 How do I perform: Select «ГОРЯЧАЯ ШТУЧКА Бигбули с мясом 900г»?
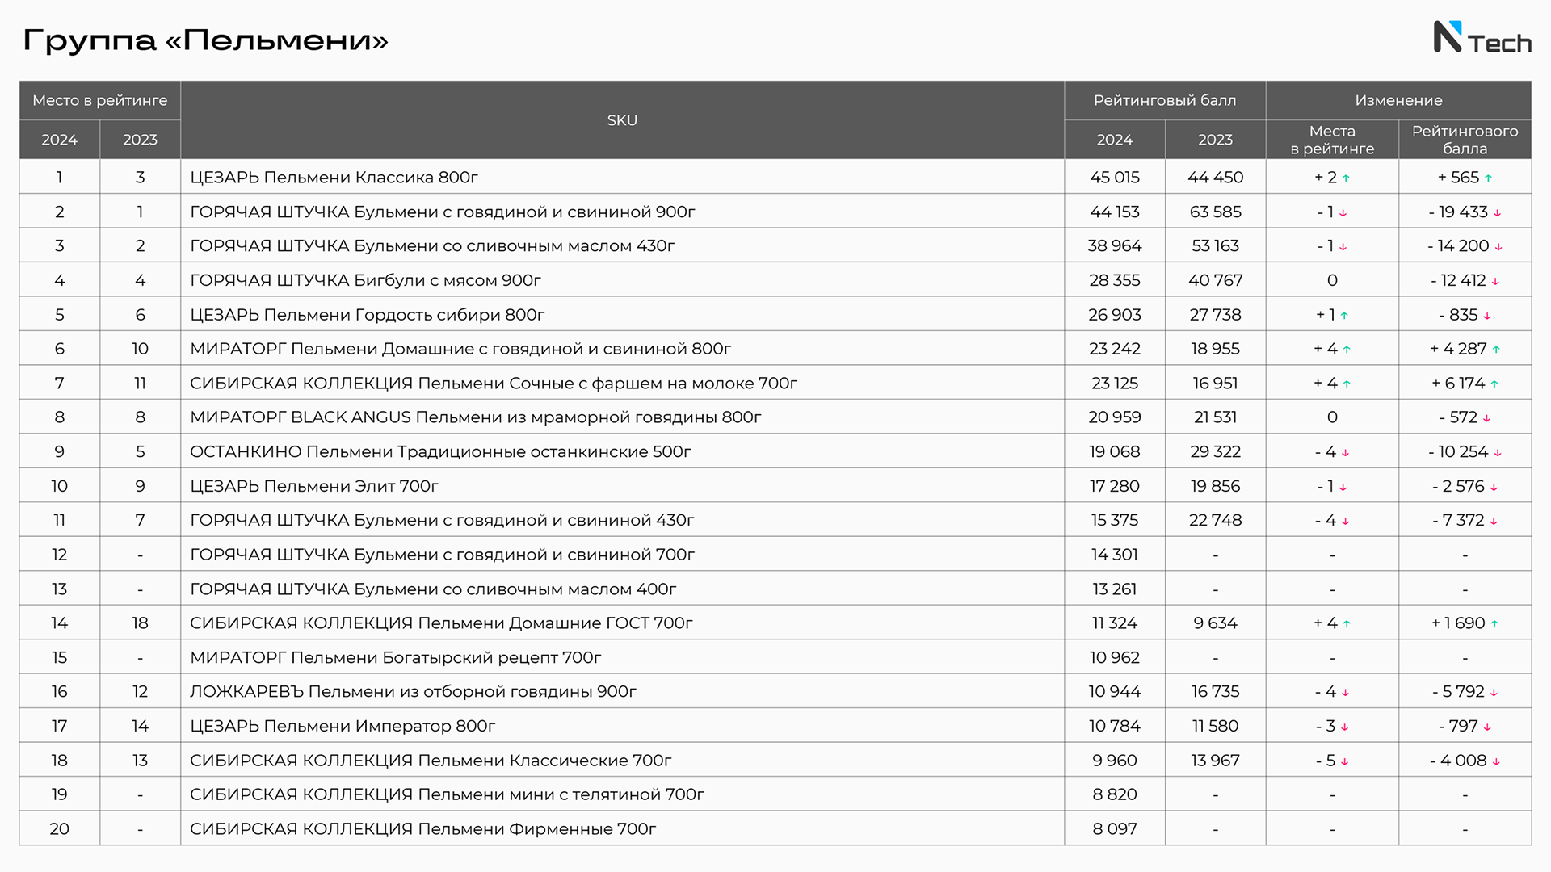365,280
